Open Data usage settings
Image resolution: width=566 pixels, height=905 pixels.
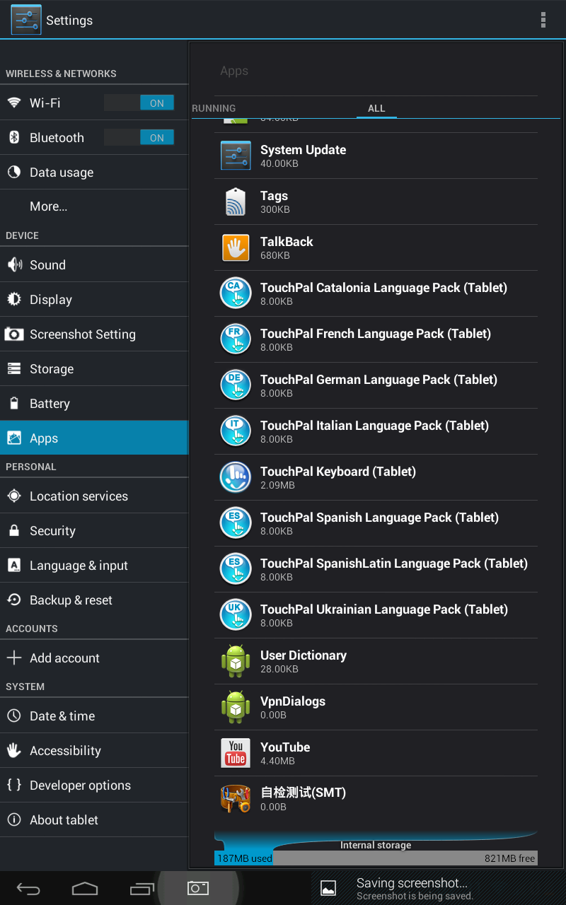(94, 173)
